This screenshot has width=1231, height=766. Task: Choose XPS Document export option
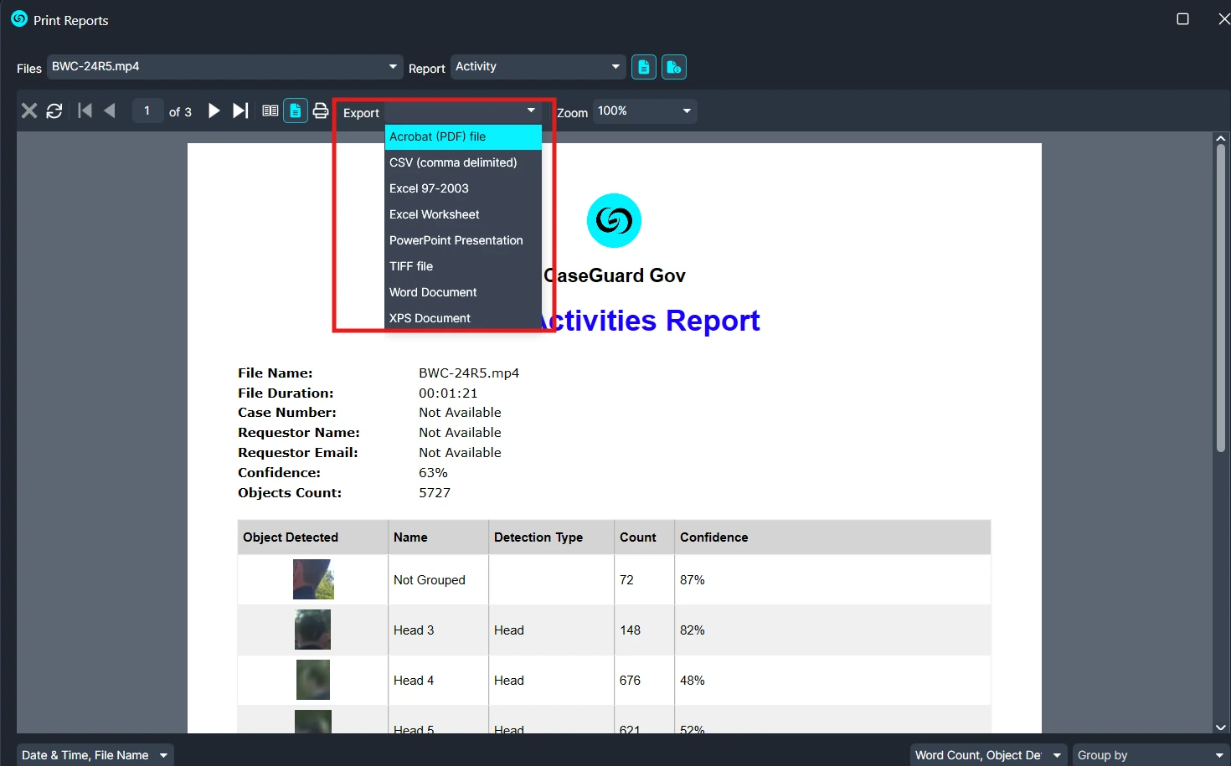pos(463,318)
